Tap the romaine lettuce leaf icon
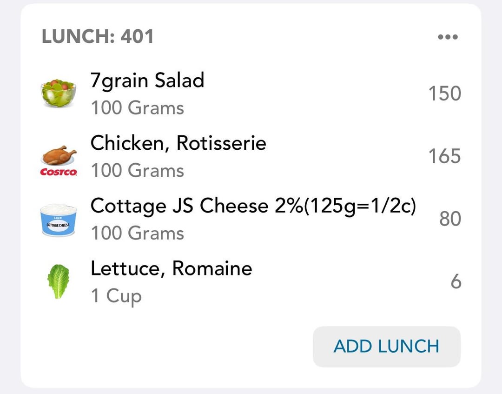The height and width of the screenshot is (394, 502). coord(58,281)
